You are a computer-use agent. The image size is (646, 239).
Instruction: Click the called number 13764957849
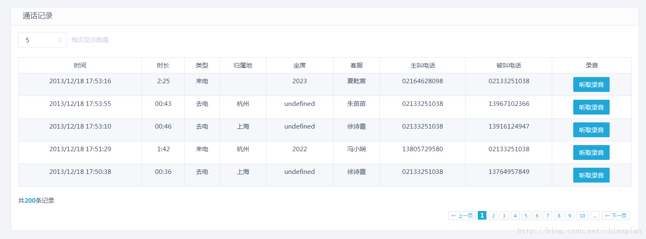509,172
